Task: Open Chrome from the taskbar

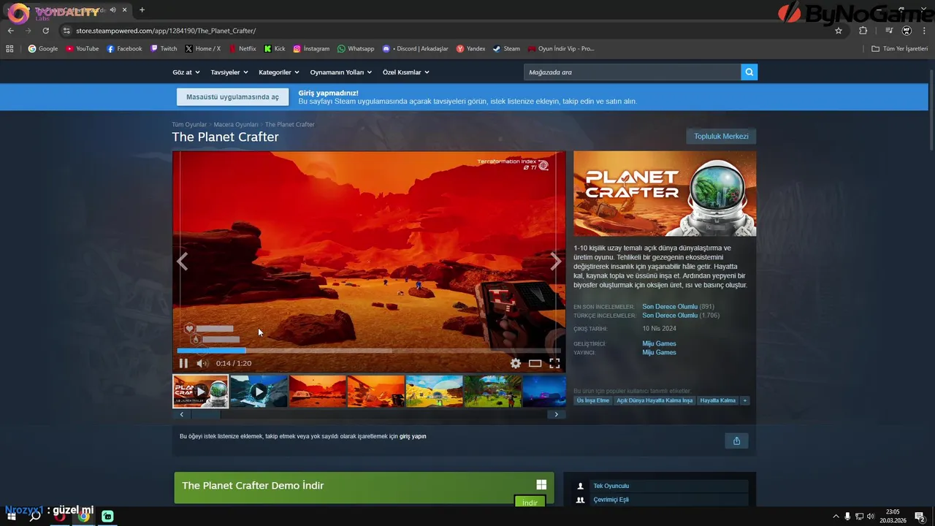Action: click(84, 517)
